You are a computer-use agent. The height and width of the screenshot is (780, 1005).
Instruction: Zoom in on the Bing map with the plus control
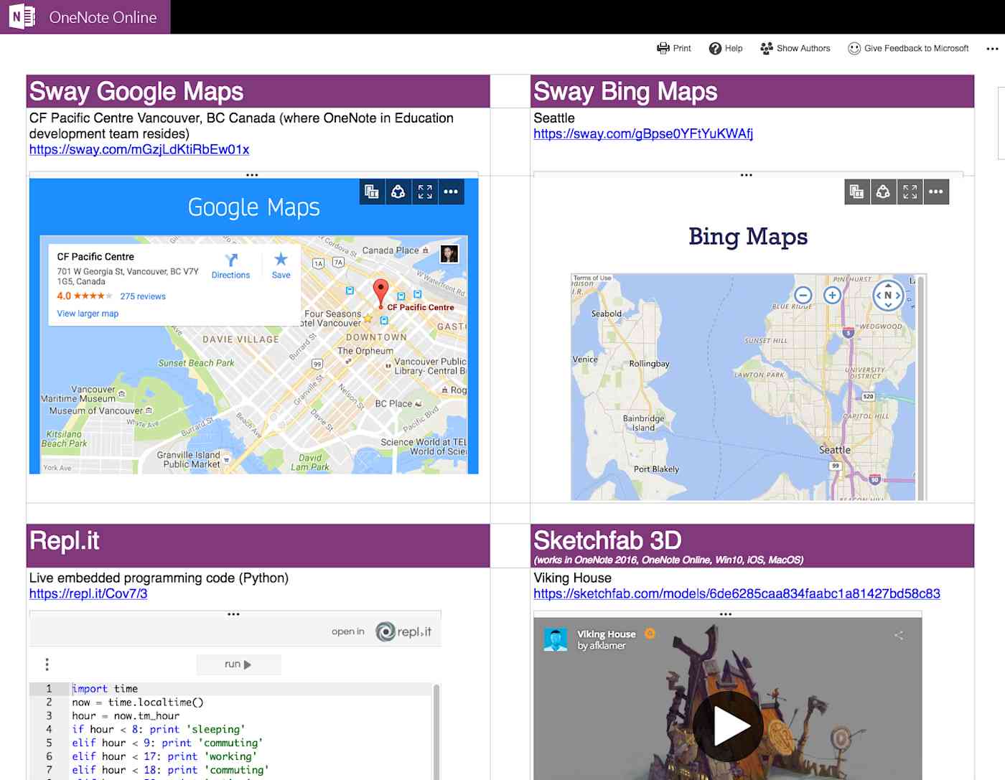coord(831,296)
